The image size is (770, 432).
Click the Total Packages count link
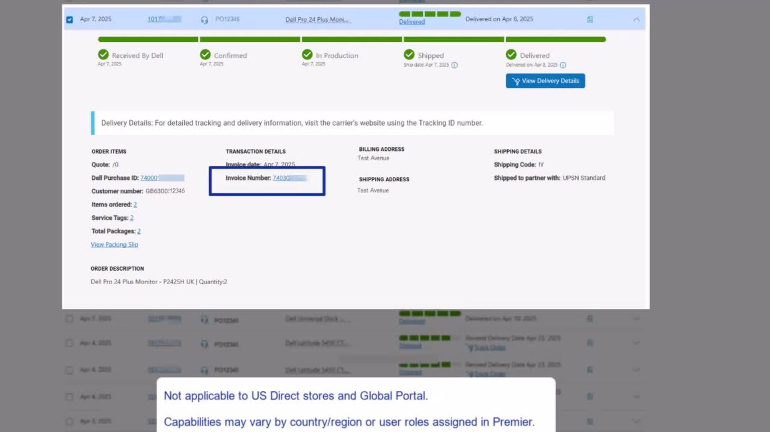coord(139,231)
